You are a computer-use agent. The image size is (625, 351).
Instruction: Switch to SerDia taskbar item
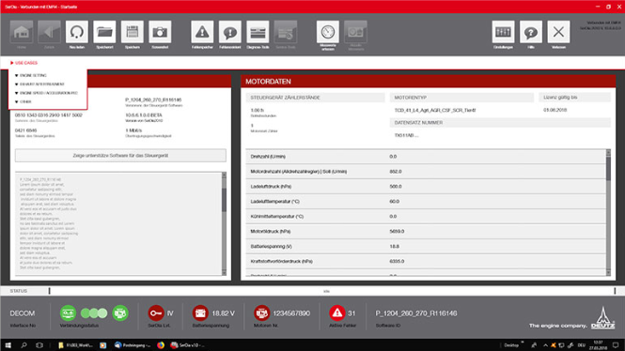click(x=187, y=345)
